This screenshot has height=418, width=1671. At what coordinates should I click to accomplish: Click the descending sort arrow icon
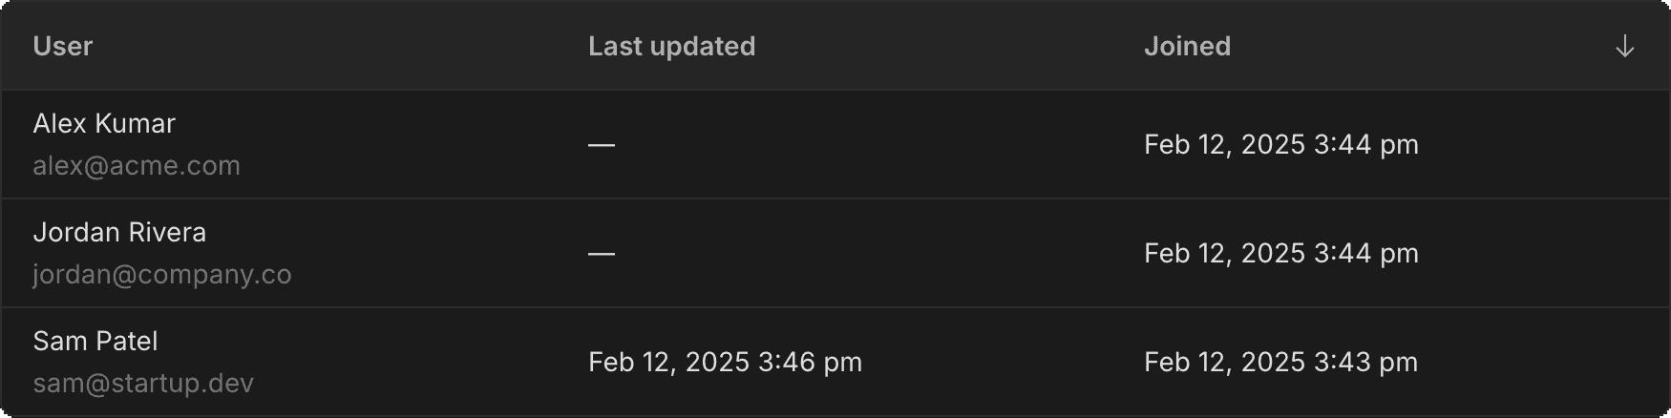[1624, 47]
